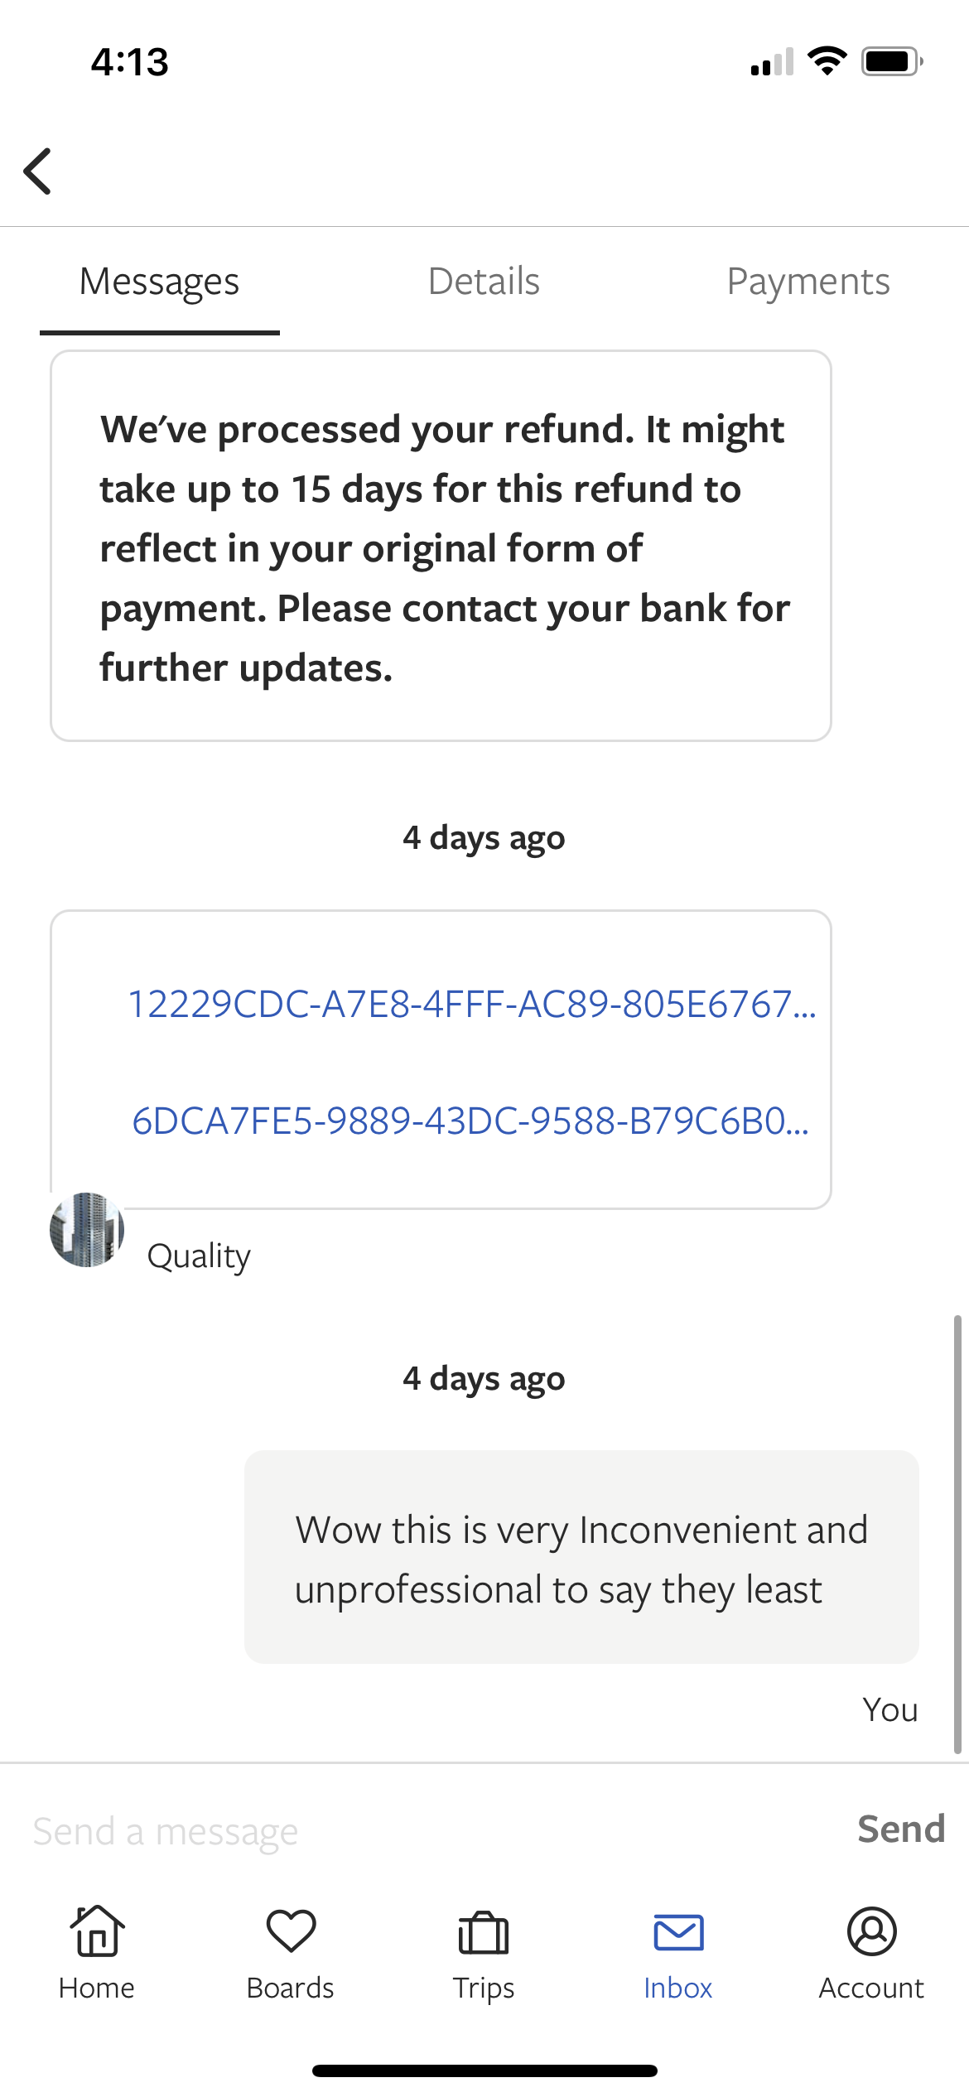Open the Trips suitcase icon
This screenshot has height=2097, width=969.
click(x=484, y=1932)
